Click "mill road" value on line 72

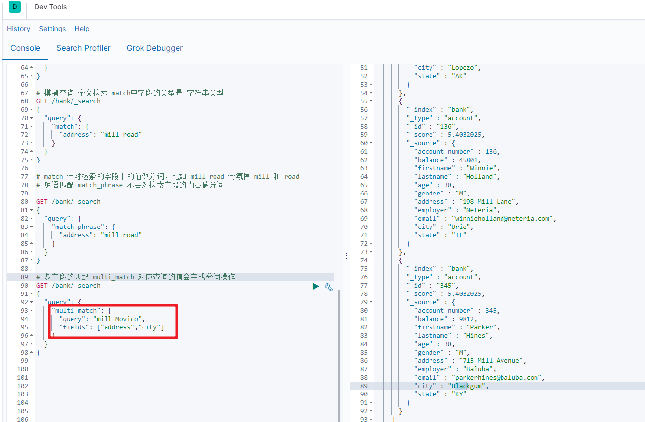[121, 135]
